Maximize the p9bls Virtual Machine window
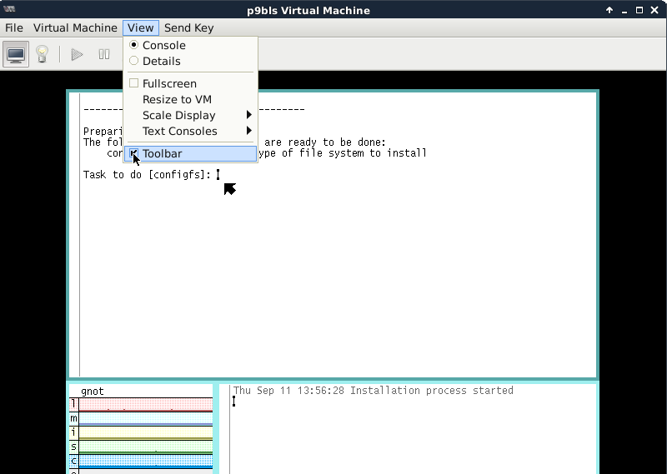Image resolution: width=667 pixels, height=474 pixels. pos(639,11)
